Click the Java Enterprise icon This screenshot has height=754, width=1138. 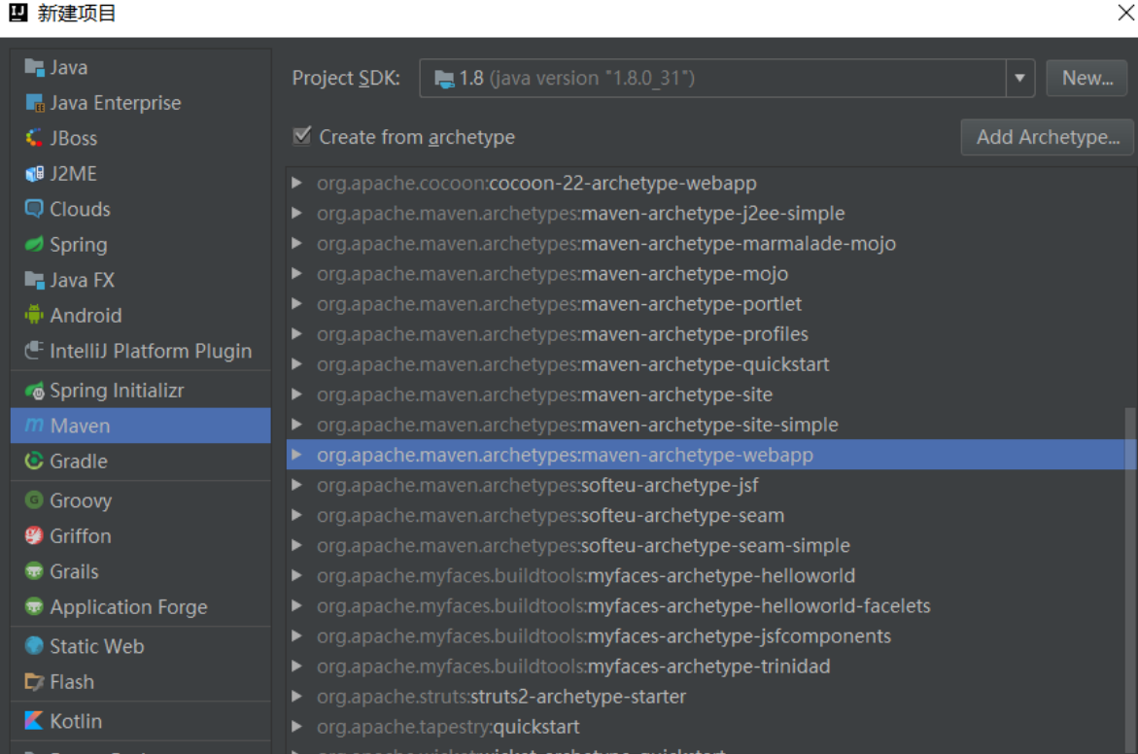[x=34, y=103]
